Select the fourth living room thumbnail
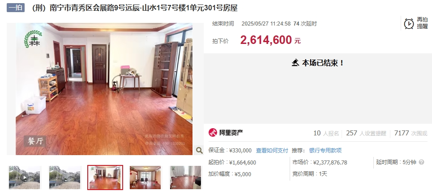The width and height of the screenshot is (432, 195). click(x=145, y=178)
